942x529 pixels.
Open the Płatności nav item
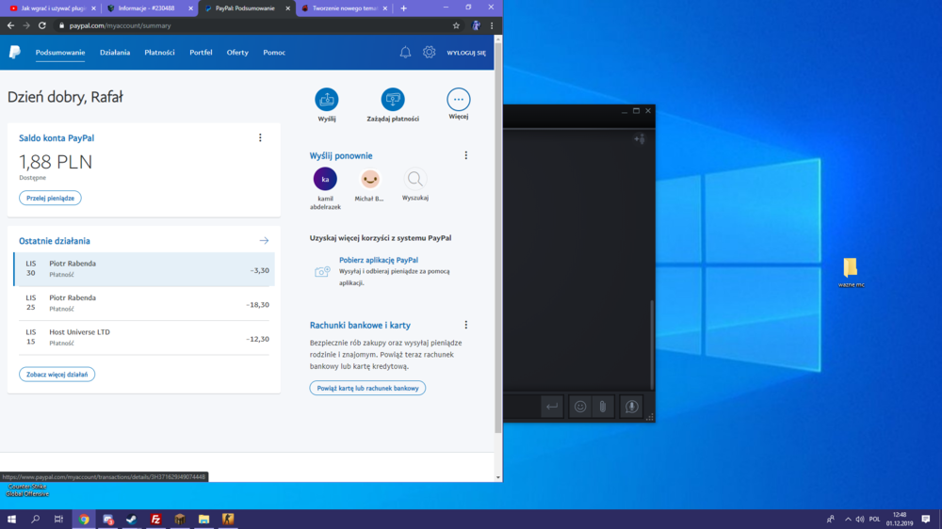tap(159, 53)
